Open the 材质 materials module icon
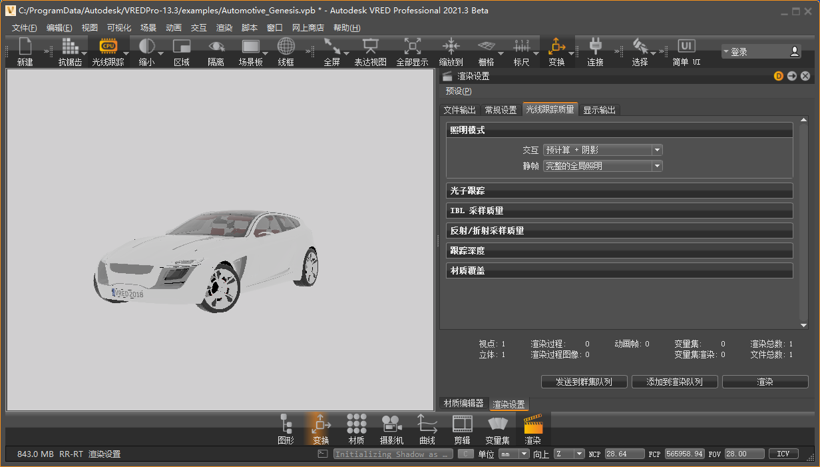The width and height of the screenshot is (820, 467). 356,424
